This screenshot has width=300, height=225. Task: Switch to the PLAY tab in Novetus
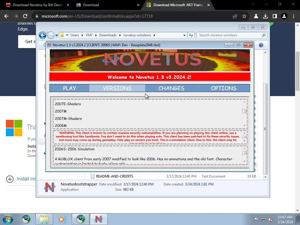tap(69, 88)
